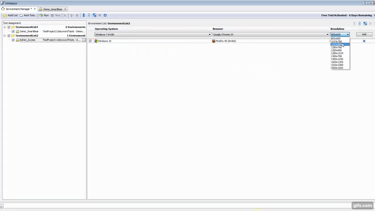The height and width of the screenshot is (211, 375).
Task: Click the Resolution column header
Action: pos(337,29)
